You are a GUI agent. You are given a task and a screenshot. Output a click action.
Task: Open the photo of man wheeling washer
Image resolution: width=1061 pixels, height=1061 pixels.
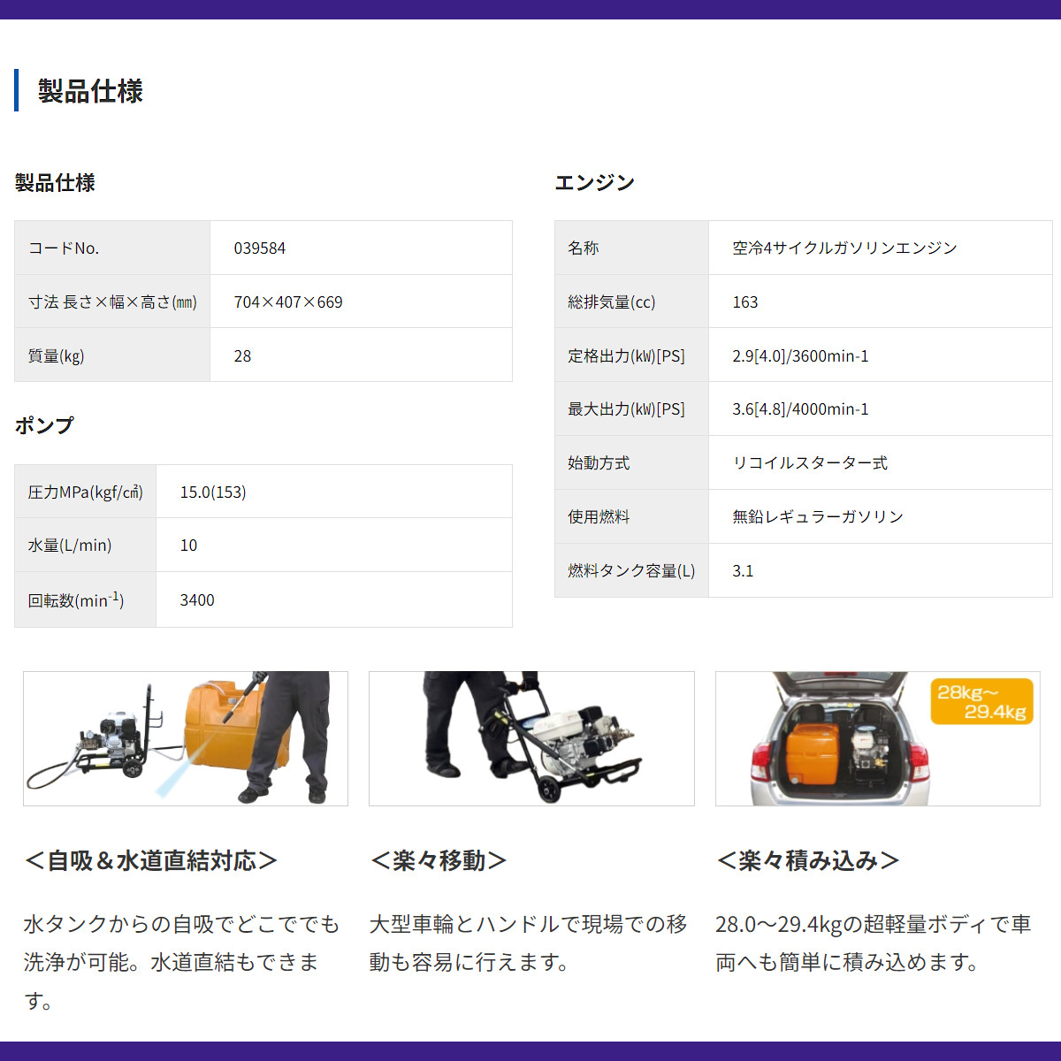click(x=531, y=738)
